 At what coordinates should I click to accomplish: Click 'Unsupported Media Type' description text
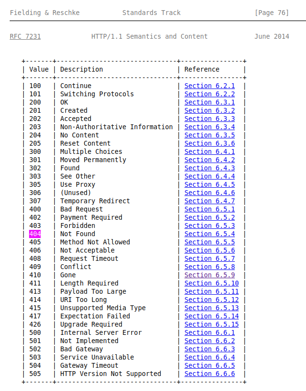[103, 308]
